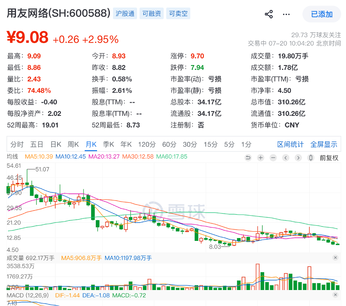
Task: Click 全屏显示 fullscreen display link
Action: click(x=324, y=145)
